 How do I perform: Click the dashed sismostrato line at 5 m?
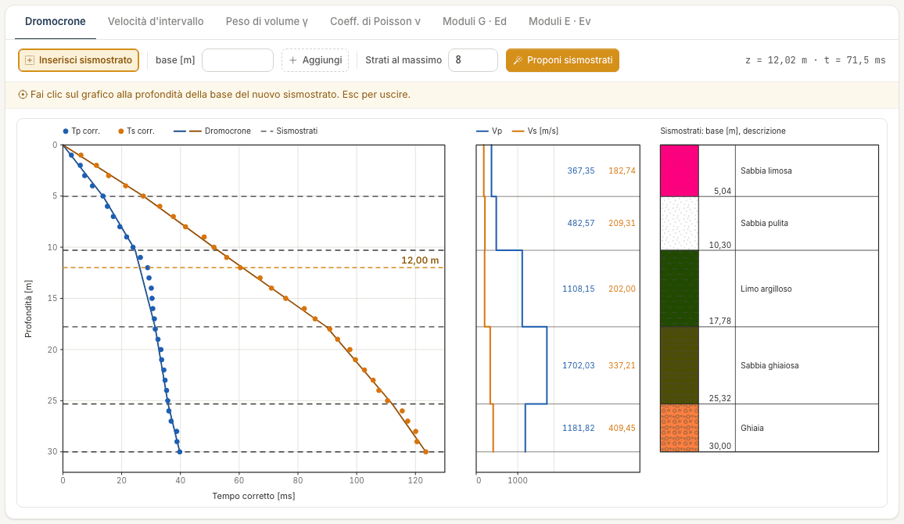253,196
